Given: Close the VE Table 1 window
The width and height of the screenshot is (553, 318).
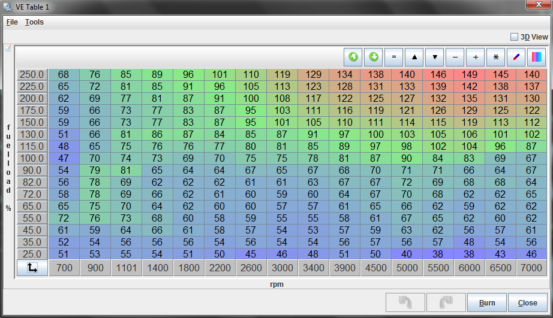Looking at the screenshot, I should pyautogui.click(x=539, y=4).
